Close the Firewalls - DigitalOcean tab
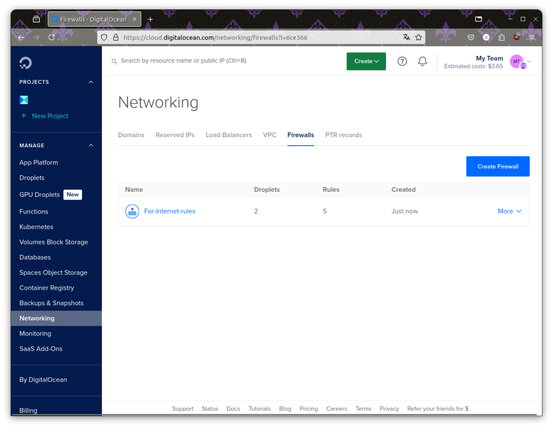This screenshot has width=553, height=428. (135, 19)
